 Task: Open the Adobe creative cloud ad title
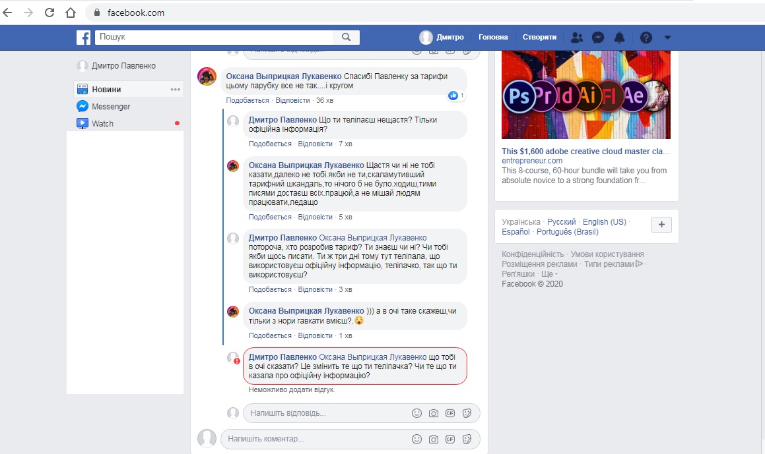[x=585, y=152]
